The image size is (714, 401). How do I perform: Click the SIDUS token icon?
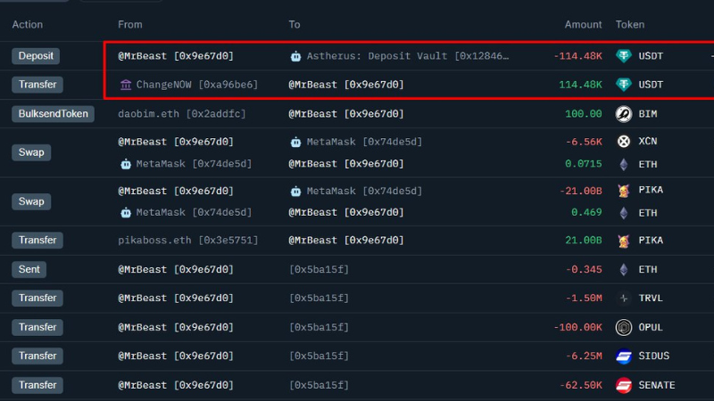pyautogui.click(x=623, y=356)
